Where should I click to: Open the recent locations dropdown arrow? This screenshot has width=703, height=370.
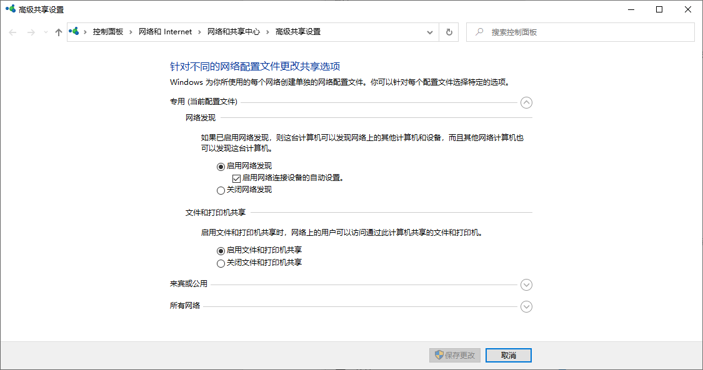point(46,32)
